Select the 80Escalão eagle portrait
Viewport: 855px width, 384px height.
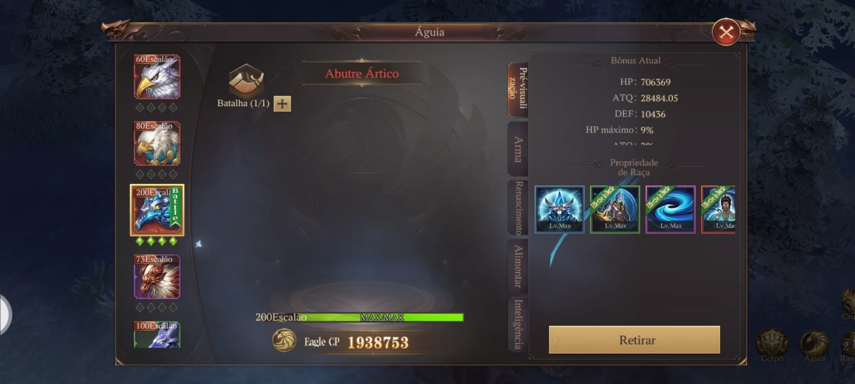point(157,143)
